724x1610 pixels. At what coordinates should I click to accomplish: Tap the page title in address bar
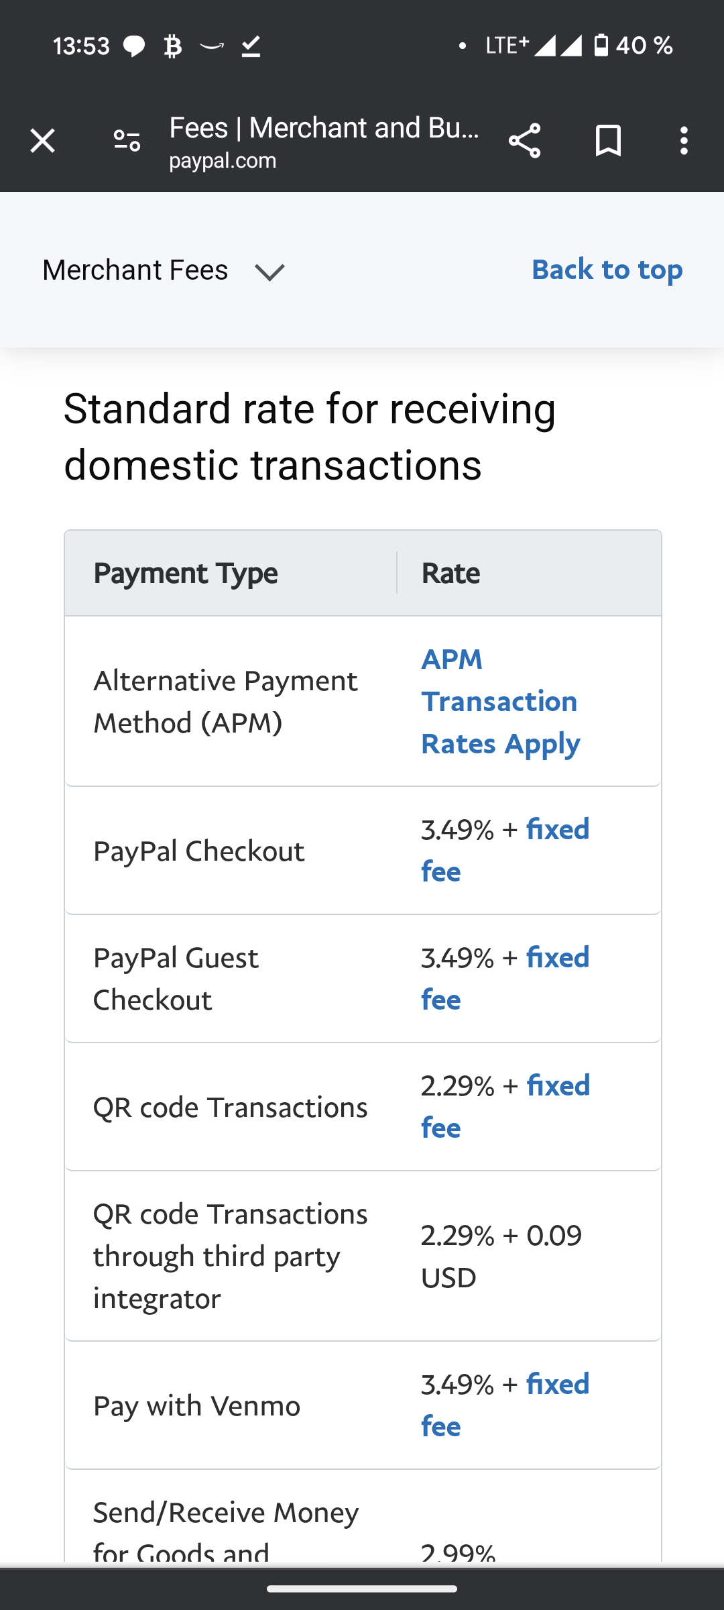[x=324, y=128]
